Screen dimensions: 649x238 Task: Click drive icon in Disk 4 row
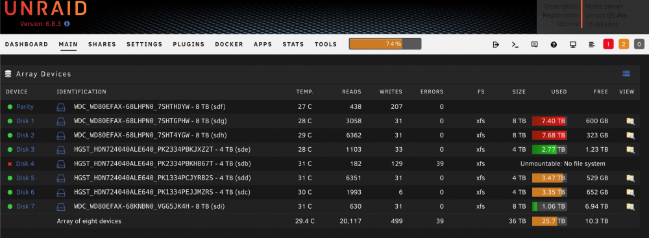61,164
